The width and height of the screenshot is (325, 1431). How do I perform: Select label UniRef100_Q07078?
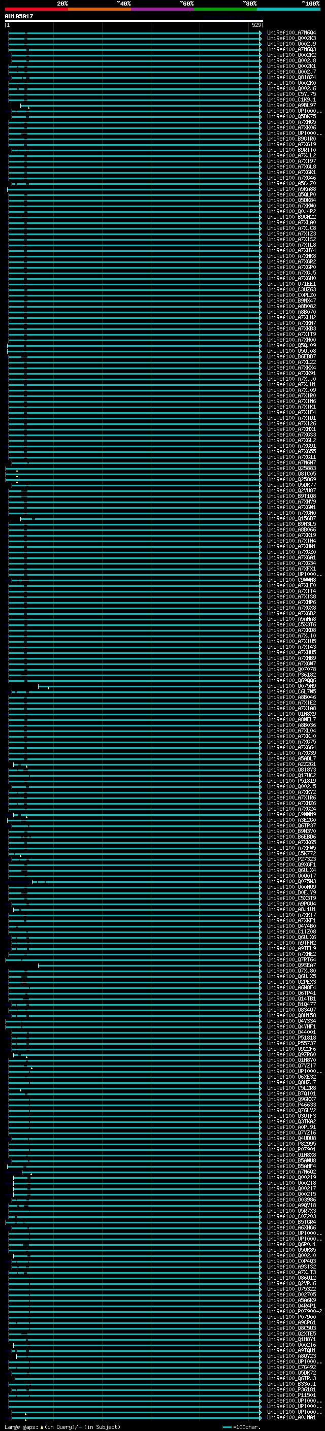coord(291,669)
